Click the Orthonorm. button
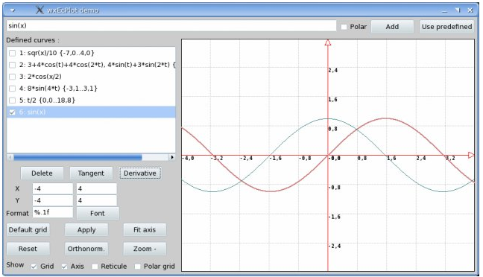 (x=86, y=249)
